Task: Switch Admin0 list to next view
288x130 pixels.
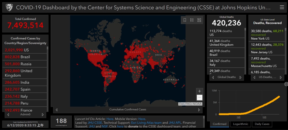Action: click(x=43, y=115)
